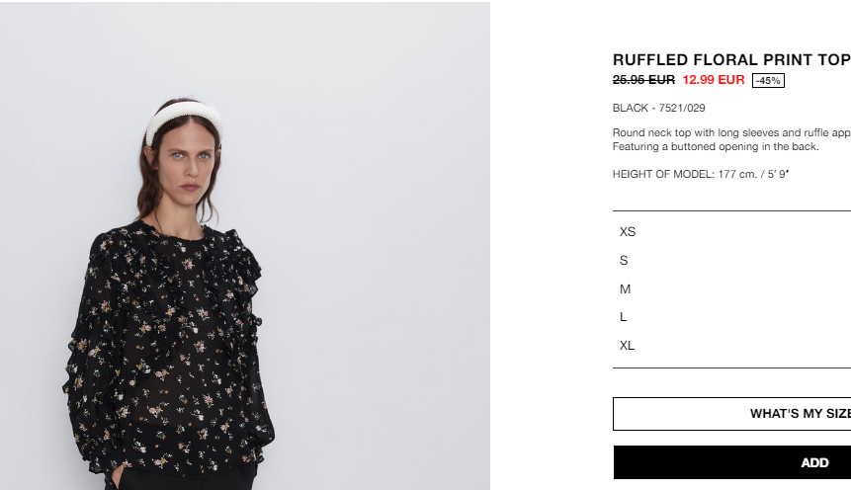This screenshot has height=490, width=851.
Task: Open the What's My Size guide
Action: point(732,414)
